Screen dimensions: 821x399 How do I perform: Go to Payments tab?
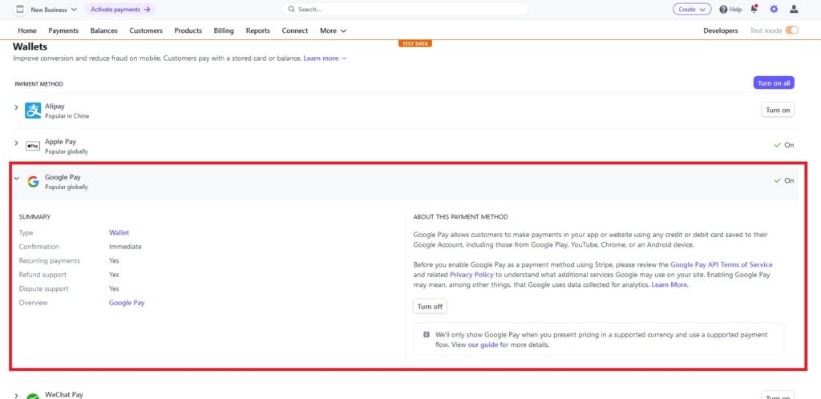pos(63,31)
